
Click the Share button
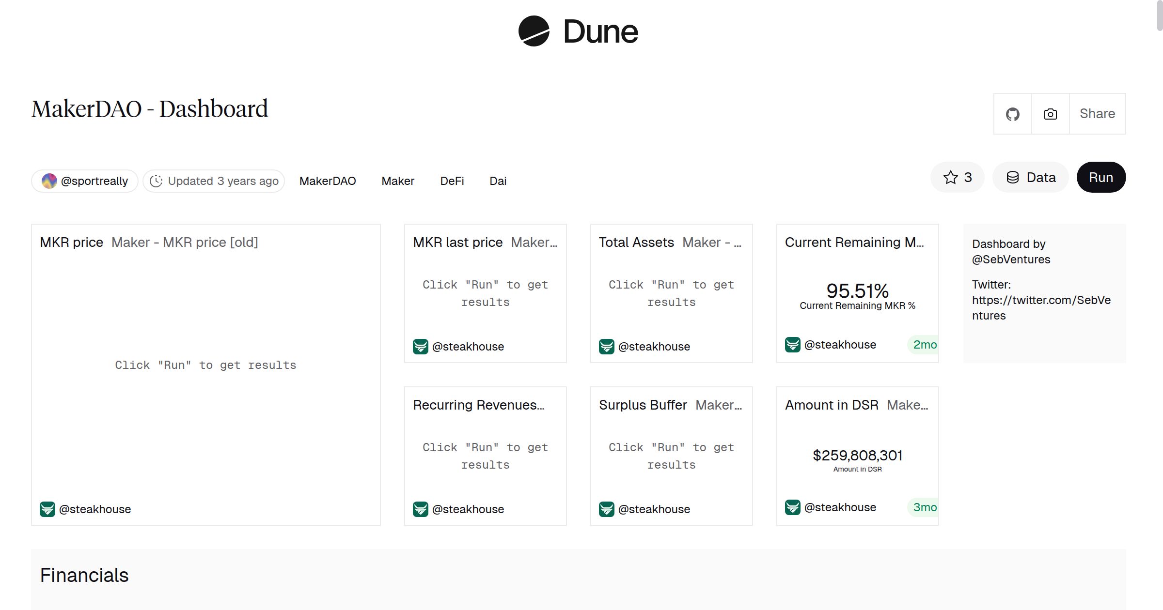click(x=1097, y=114)
